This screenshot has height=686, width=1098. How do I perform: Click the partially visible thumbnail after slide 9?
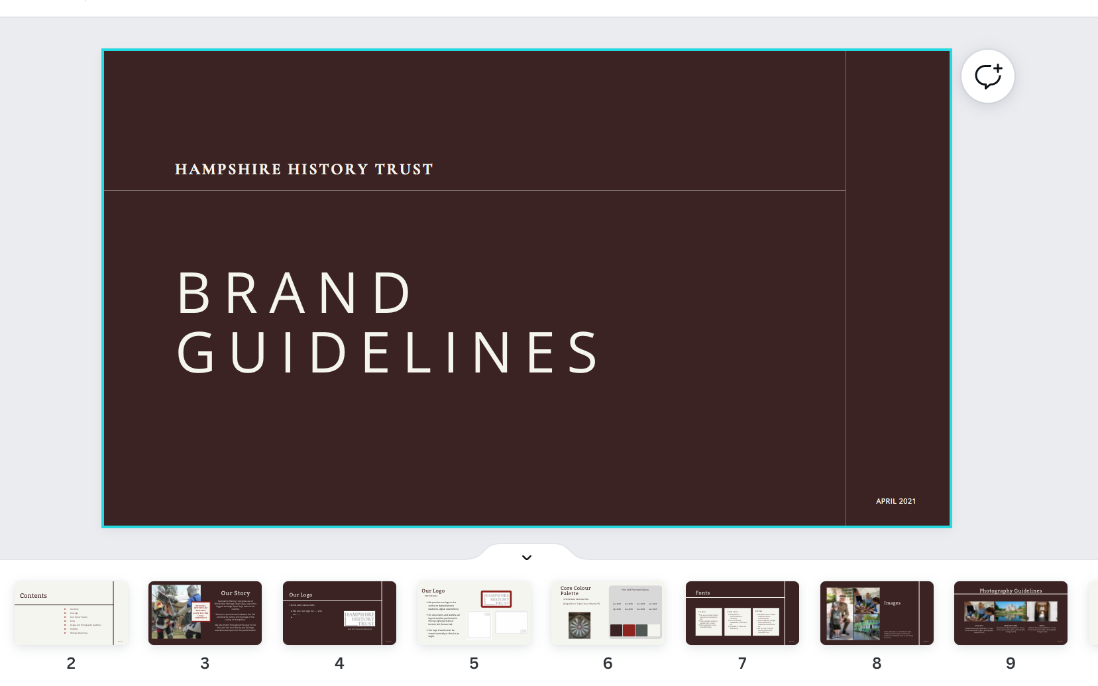click(x=1093, y=613)
